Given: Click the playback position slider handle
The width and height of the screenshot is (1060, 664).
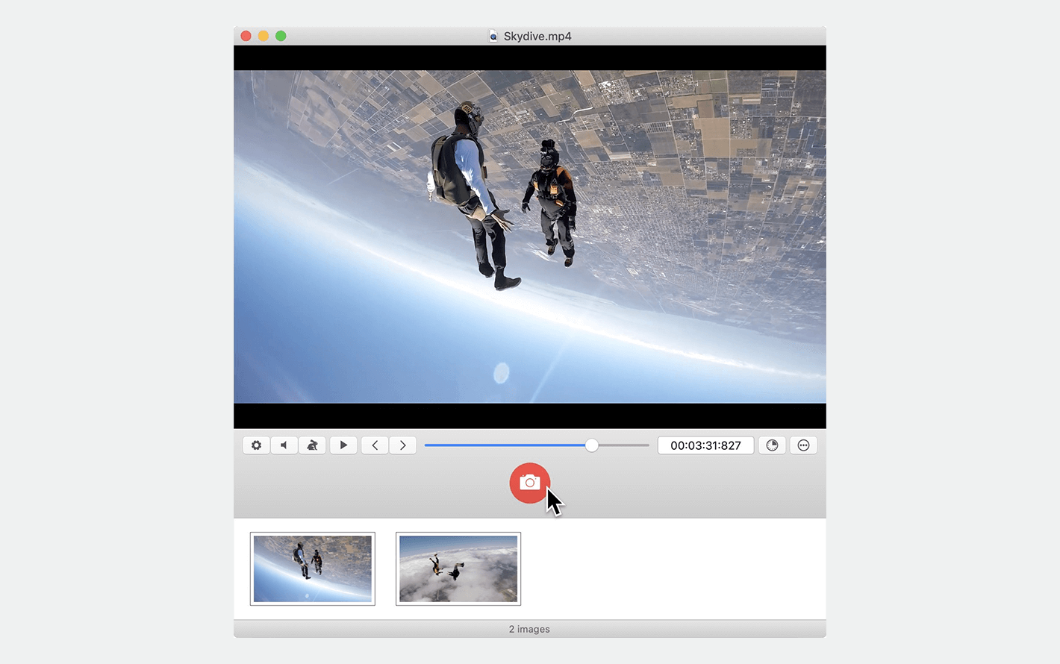Looking at the screenshot, I should tap(592, 445).
